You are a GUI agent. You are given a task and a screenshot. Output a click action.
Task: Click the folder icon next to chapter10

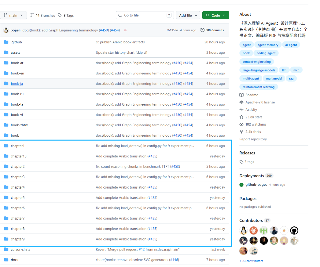[x=6, y=156]
